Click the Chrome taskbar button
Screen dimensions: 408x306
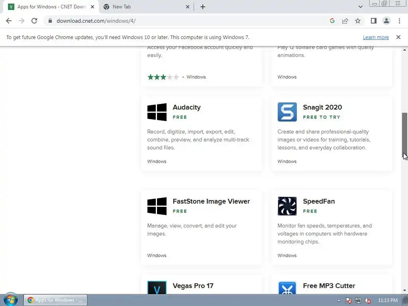(x=55, y=300)
